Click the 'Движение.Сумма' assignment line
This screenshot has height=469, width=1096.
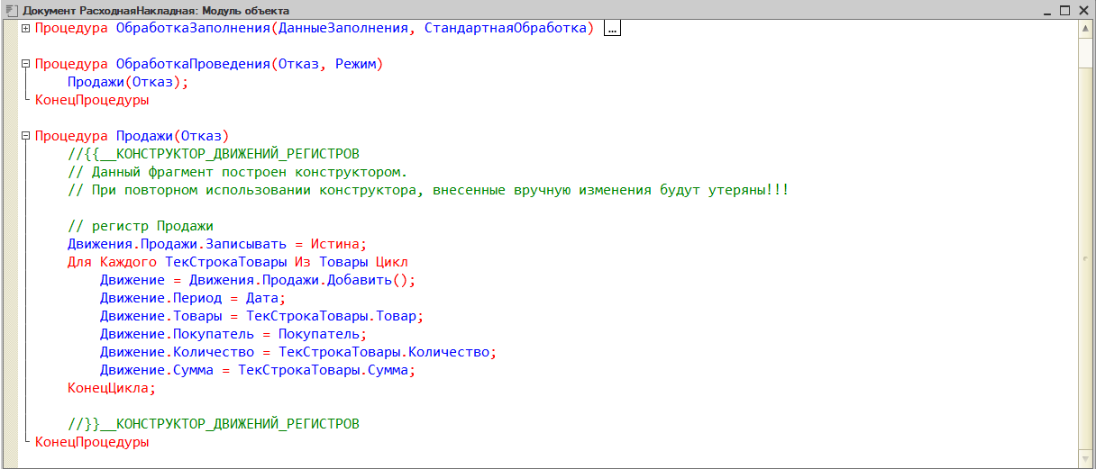coord(258,370)
